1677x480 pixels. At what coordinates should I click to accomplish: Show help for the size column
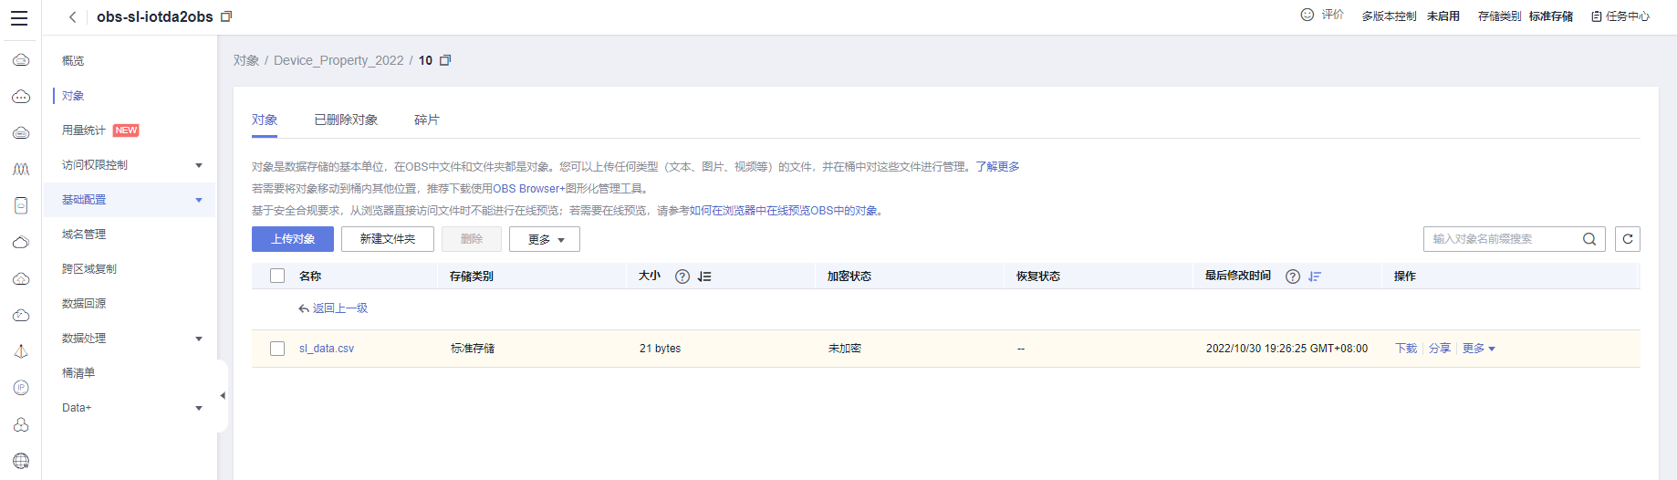tap(682, 277)
